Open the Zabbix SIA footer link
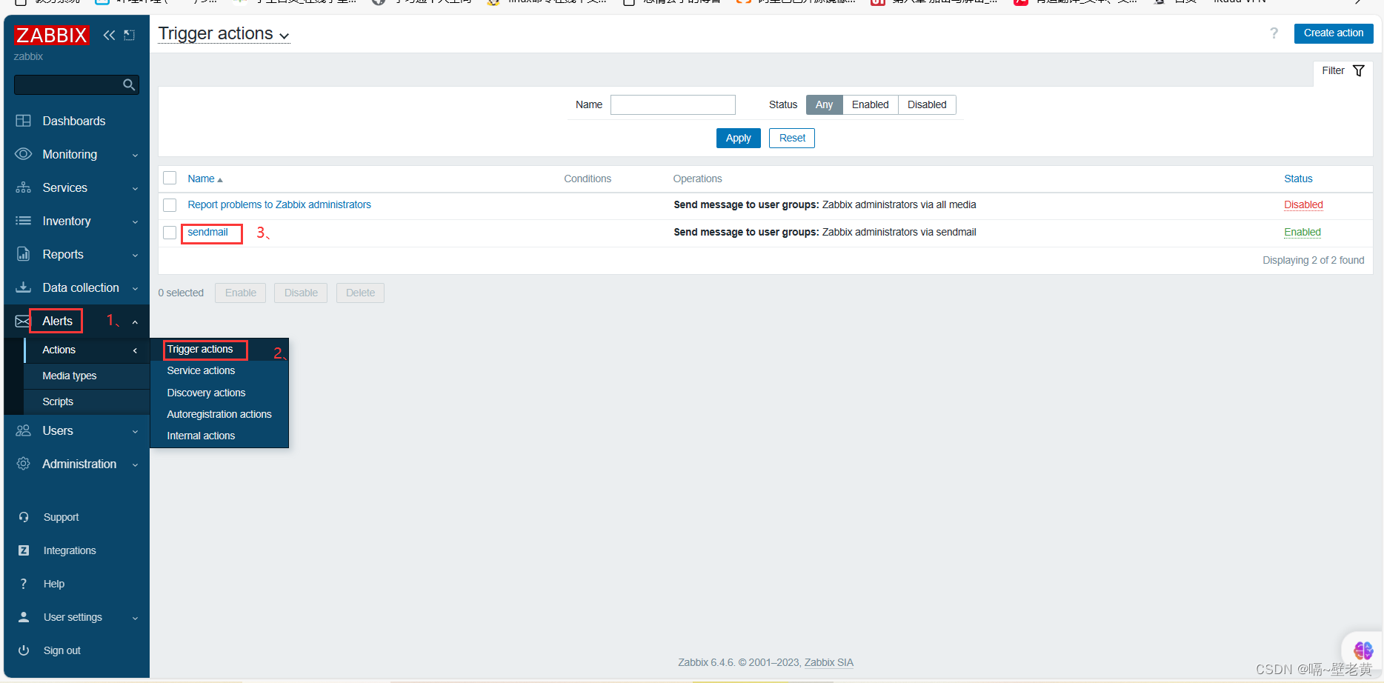The image size is (1384, 683). (x=828, y=662)
